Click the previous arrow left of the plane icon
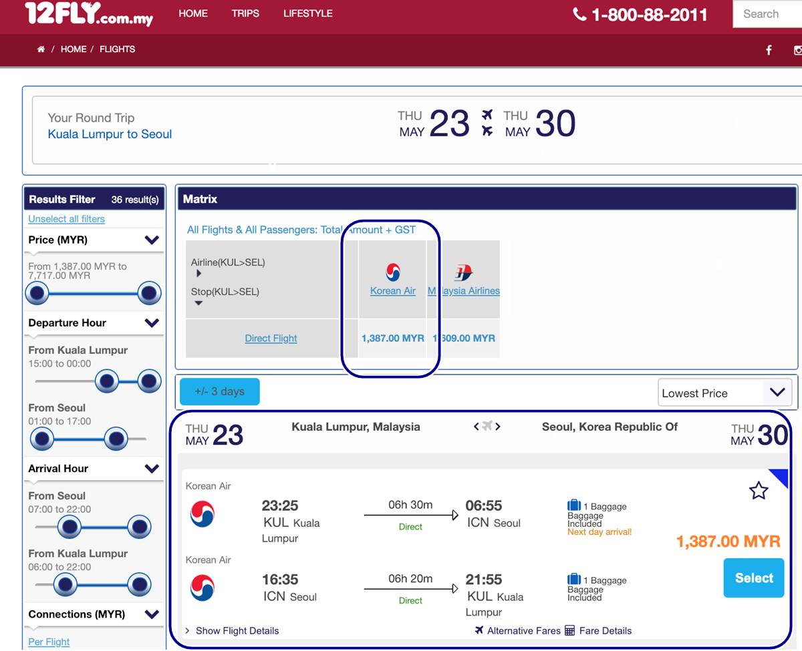The image size is (802, 651). click(477, 427)
